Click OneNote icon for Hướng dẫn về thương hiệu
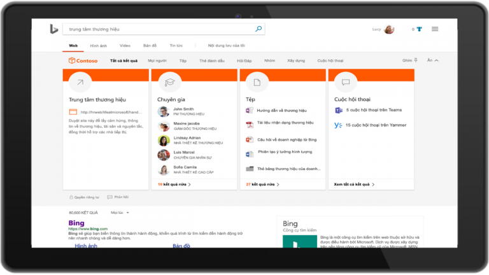The image size is (489, 275). [250, 110]
